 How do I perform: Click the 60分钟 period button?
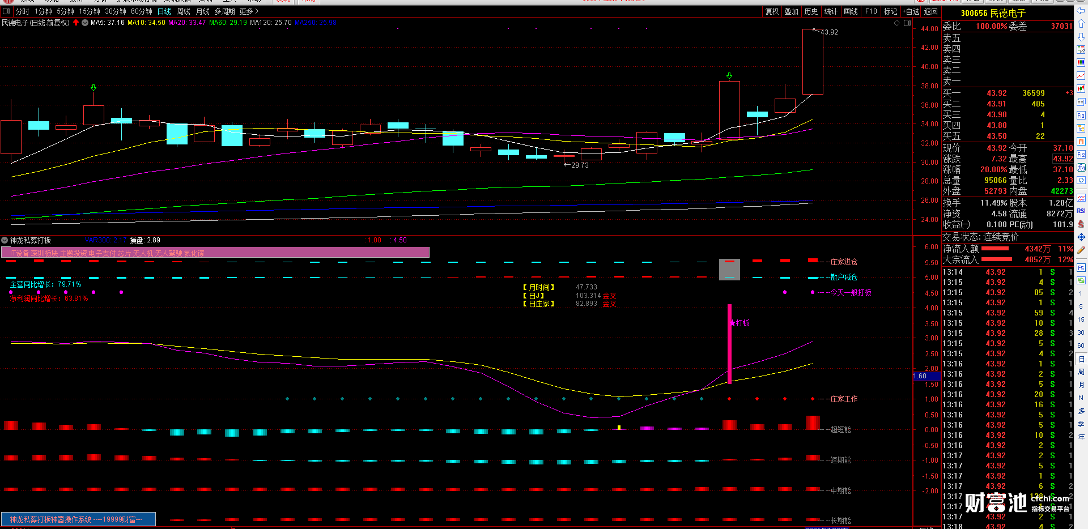[142, 11]
